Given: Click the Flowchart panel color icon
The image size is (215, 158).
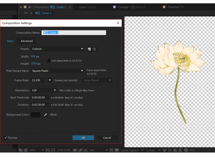Looking at the screenshot, I should click(164, 7).
